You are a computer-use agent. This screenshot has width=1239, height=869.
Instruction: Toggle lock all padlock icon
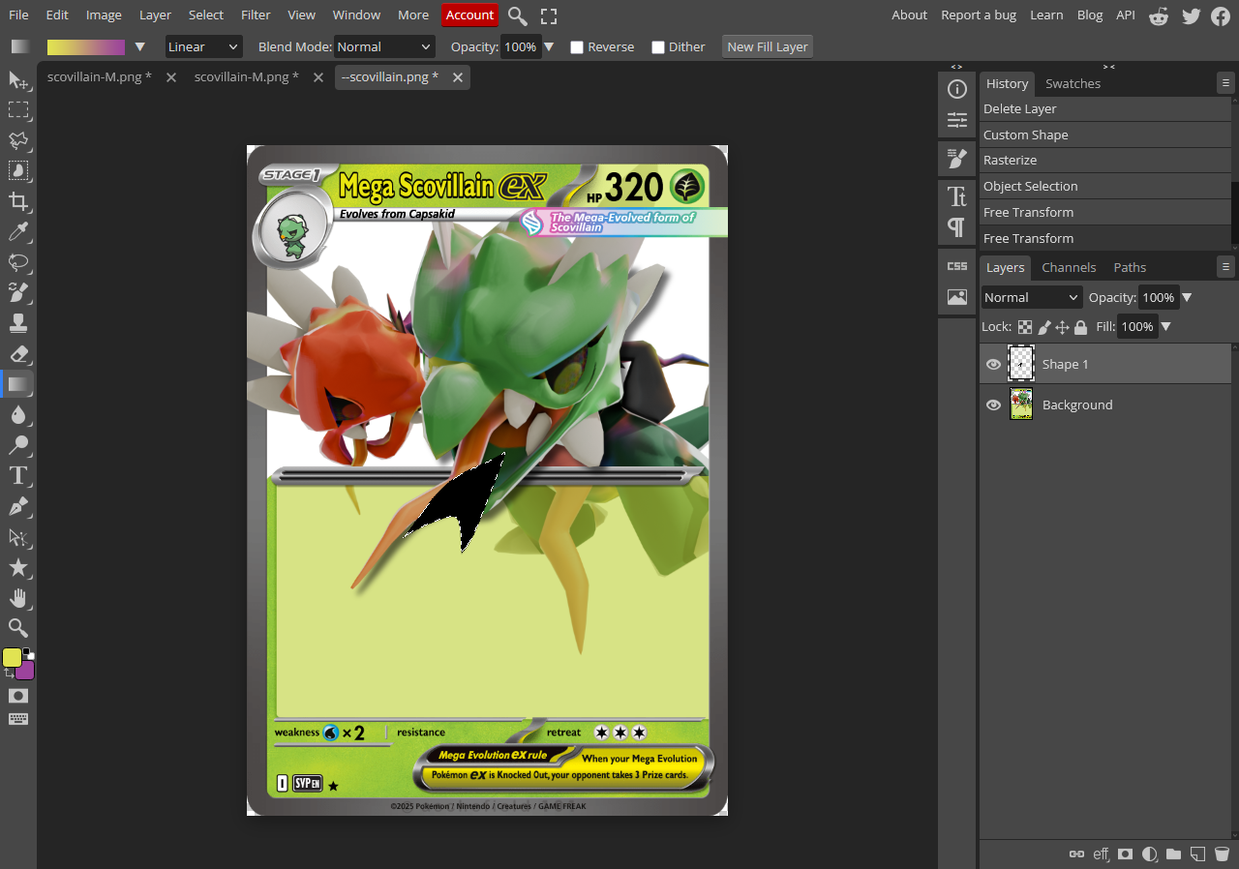(1080, 327)
